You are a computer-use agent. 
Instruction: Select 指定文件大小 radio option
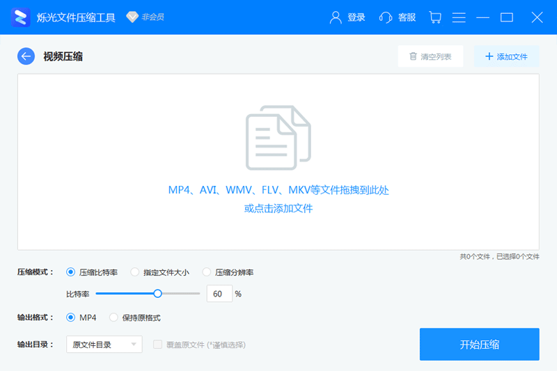[135, 272]
